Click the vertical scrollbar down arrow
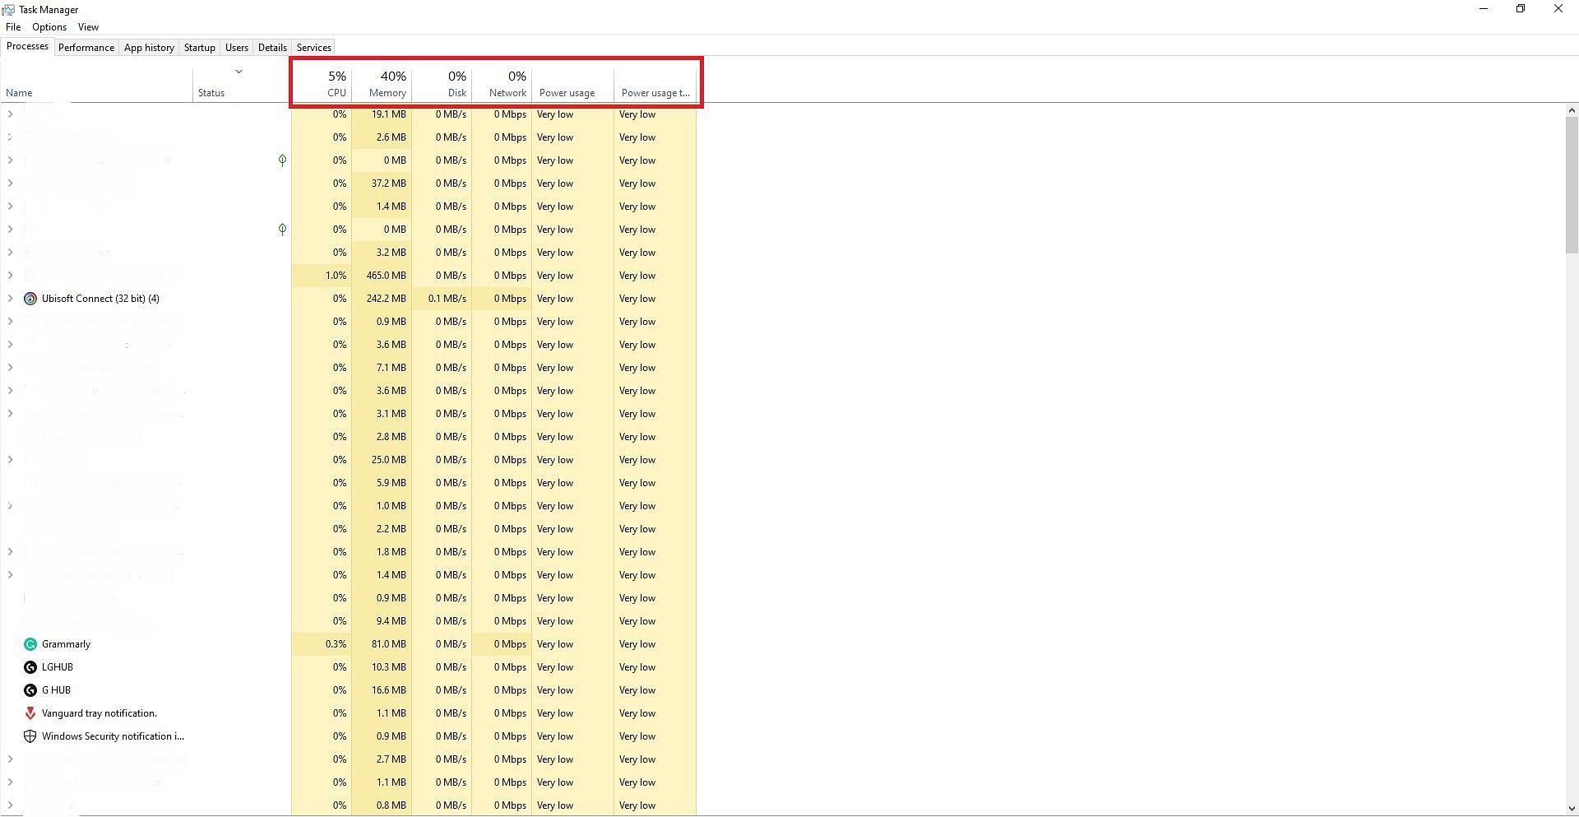Screen dimensions: 1579x817 coord(1572,808)
